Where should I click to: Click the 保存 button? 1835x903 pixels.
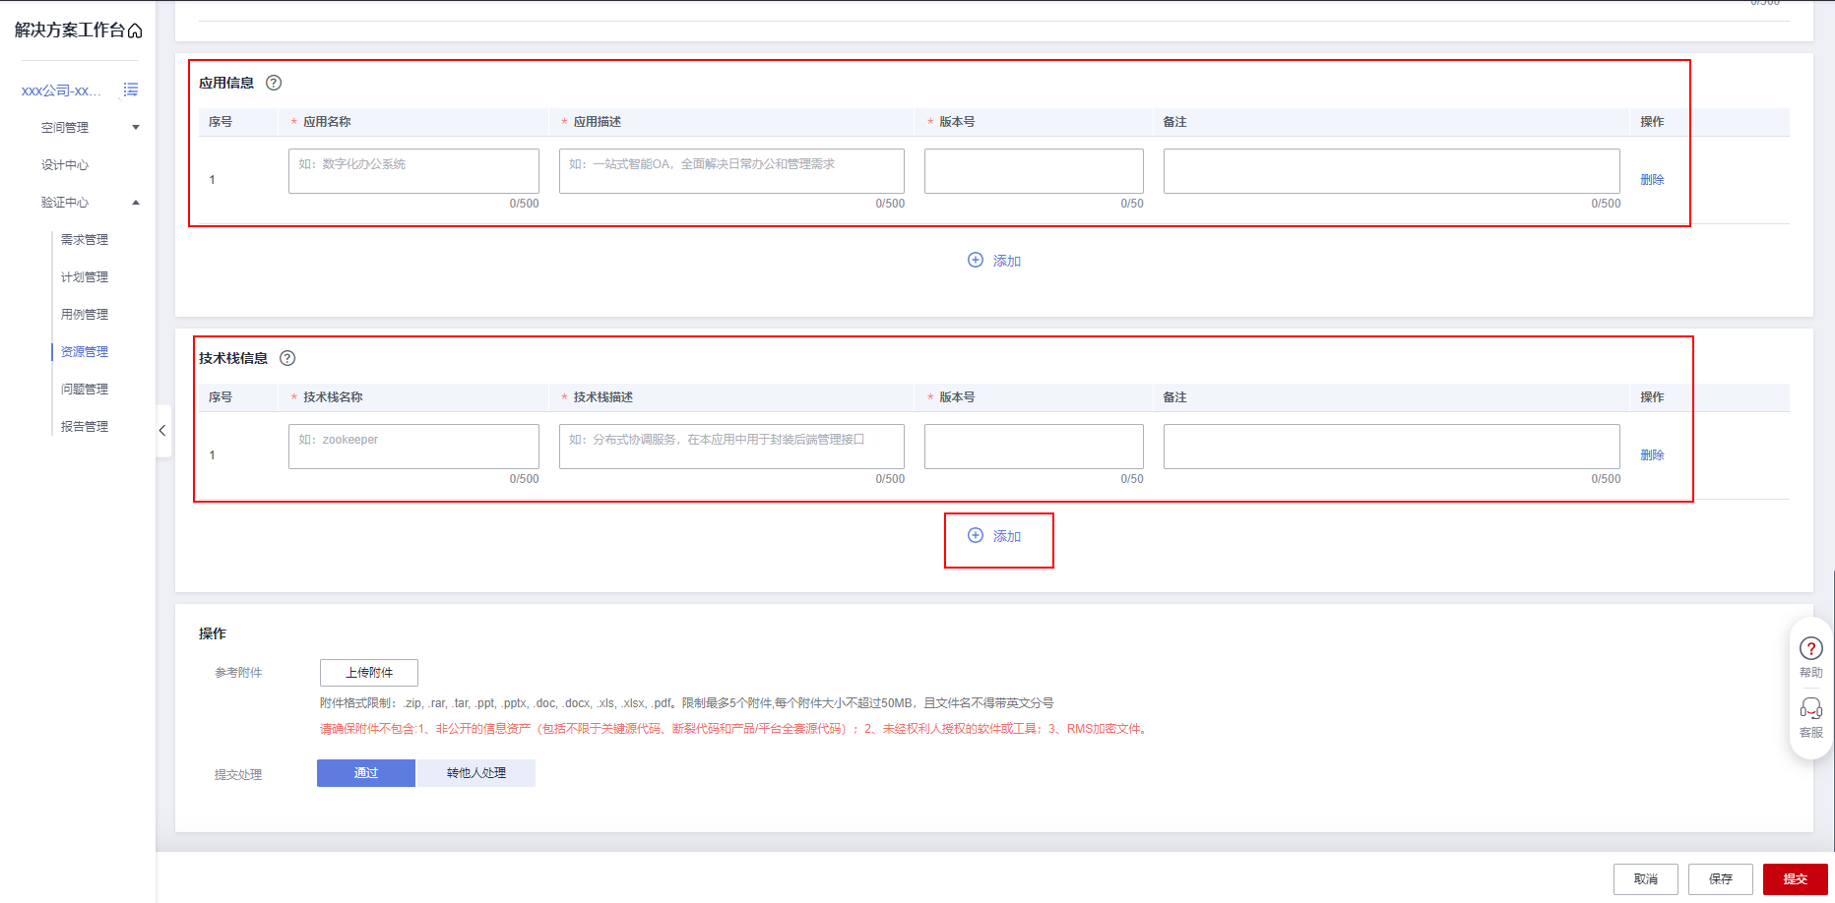(1721, 879)
